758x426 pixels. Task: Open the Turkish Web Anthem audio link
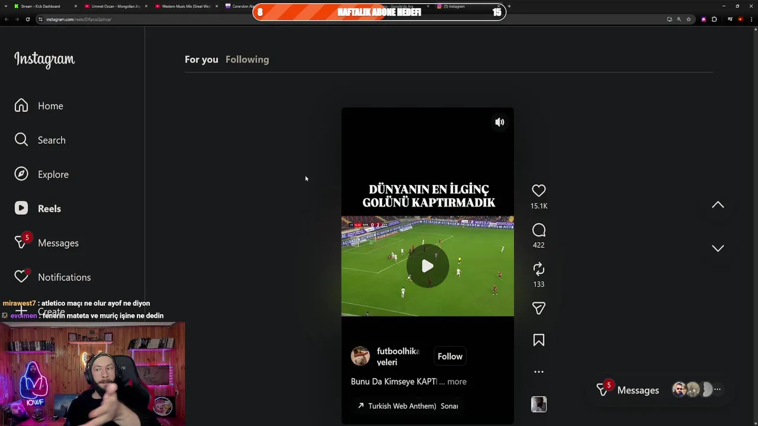pyautogui.click(x=408, y=406)
